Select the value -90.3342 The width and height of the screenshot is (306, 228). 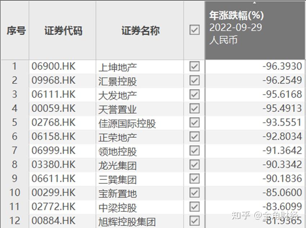click(282, 164)
